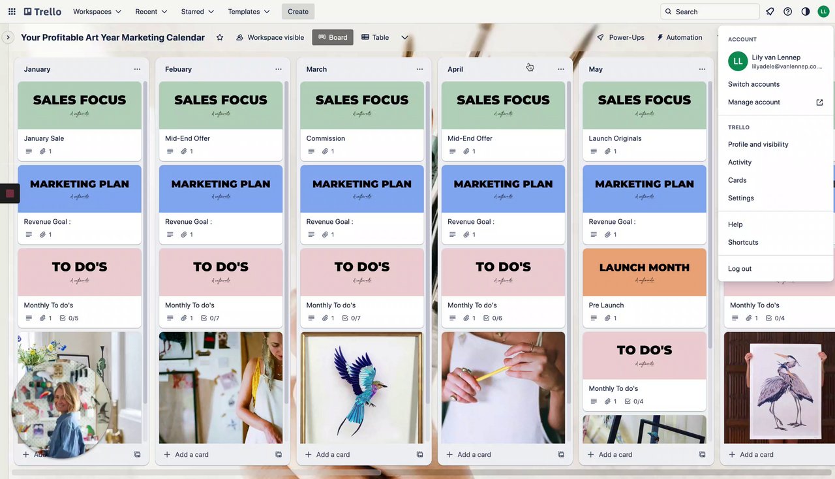Screen dimensions: 835x479
Task: Open the January list three-dot menu
Action: pos(137,69)
